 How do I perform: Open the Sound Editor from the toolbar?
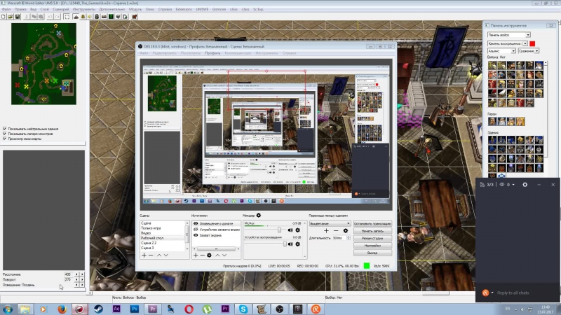[x=90, y=16]
